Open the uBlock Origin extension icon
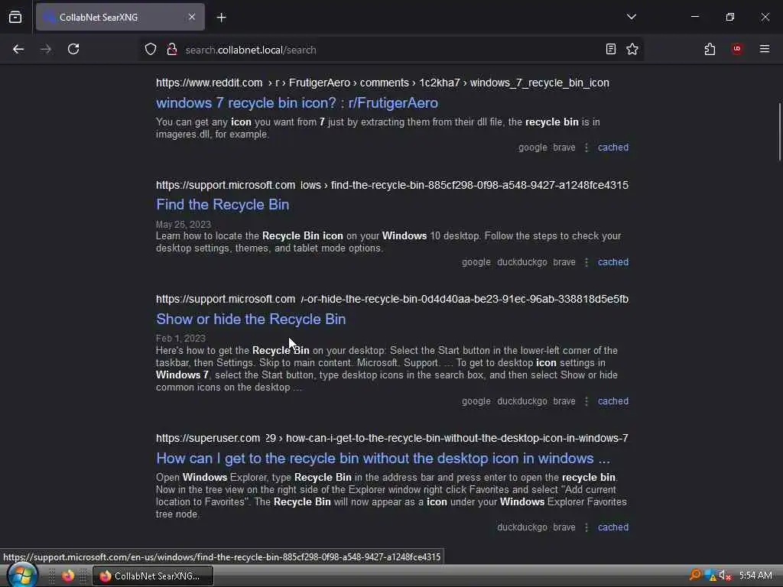 tap(737, 49)
